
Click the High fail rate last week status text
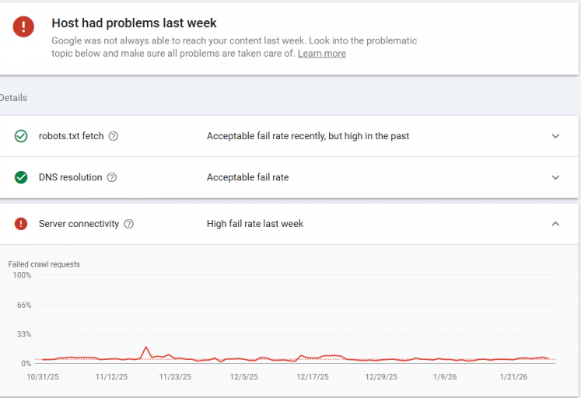255,224
